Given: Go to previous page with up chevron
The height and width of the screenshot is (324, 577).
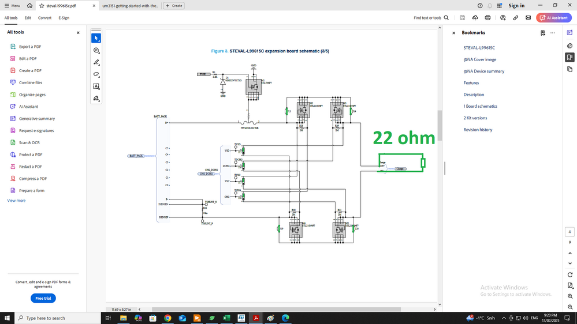Looking at the screenshot, I should [x=570, y=253].
